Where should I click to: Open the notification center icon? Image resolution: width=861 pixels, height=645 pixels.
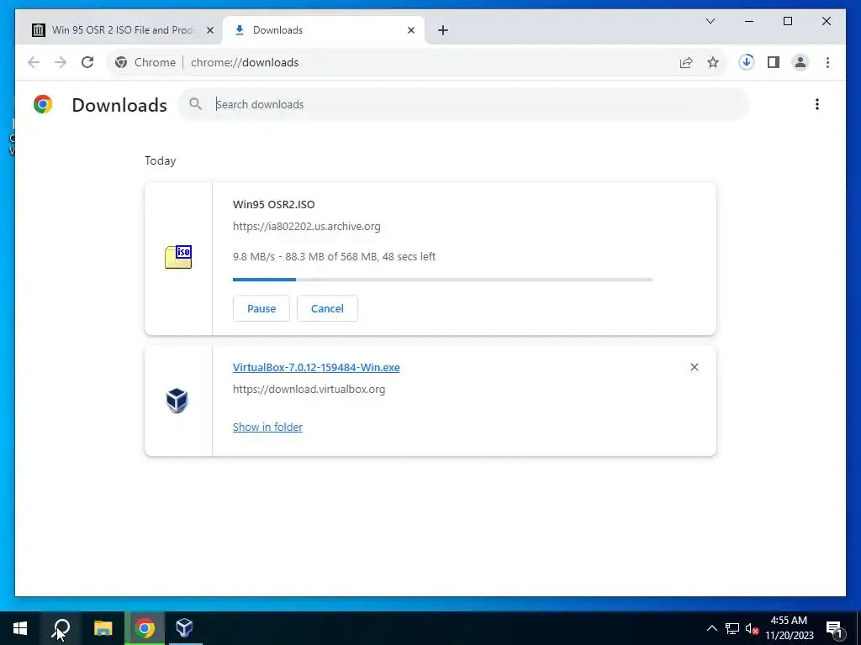click(x=834, y=628)
